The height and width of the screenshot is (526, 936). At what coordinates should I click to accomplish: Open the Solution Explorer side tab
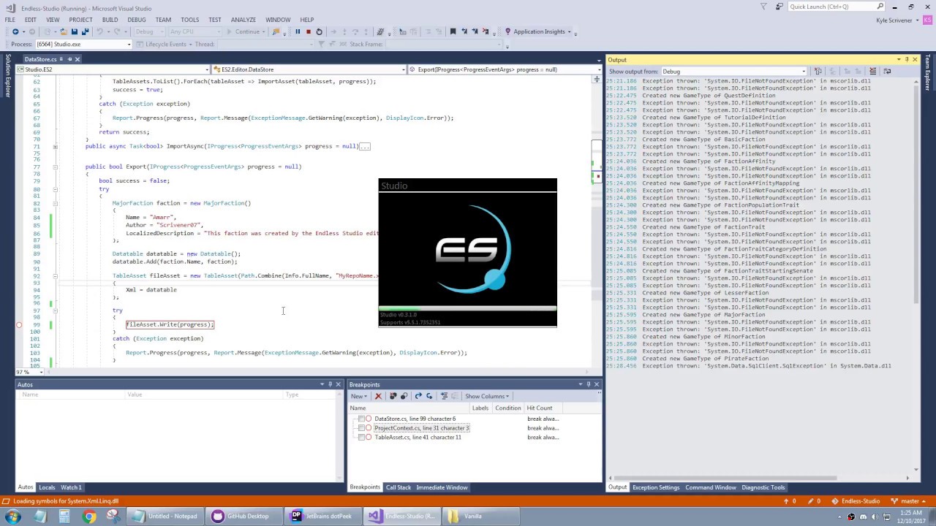click(x=8, y=75)
